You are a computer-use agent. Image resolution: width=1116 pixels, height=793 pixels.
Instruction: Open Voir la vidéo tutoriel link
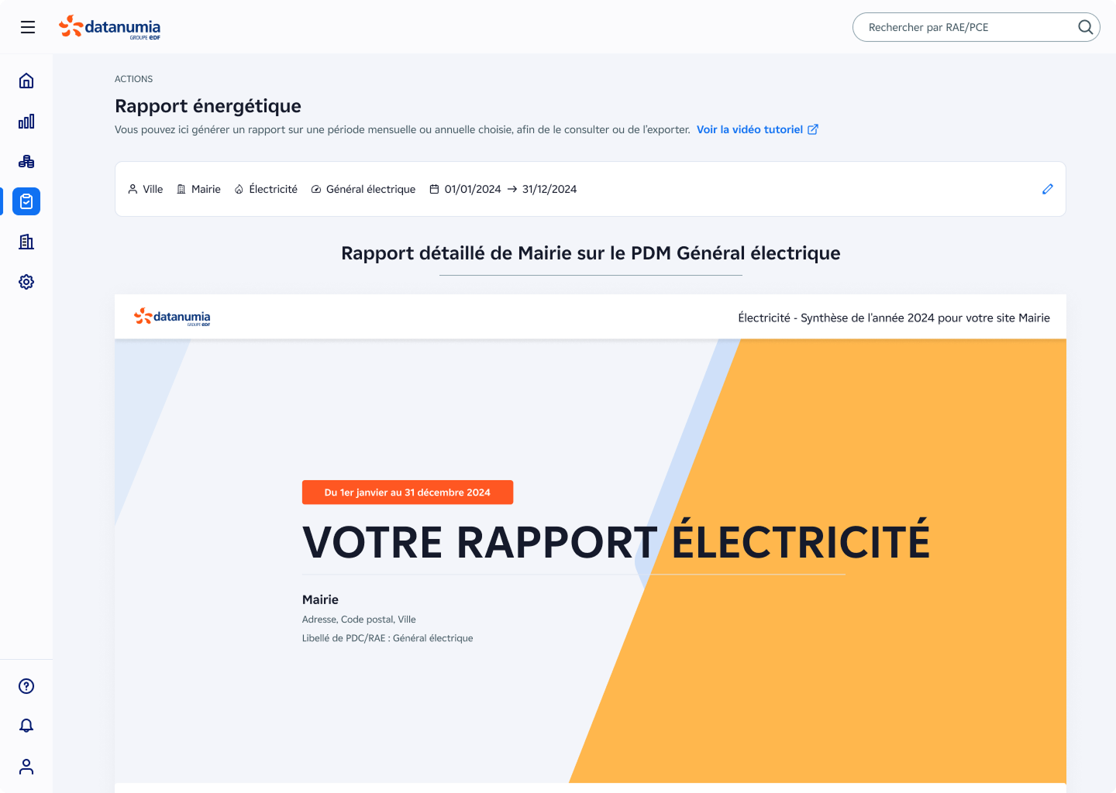[x=756, y=129]
